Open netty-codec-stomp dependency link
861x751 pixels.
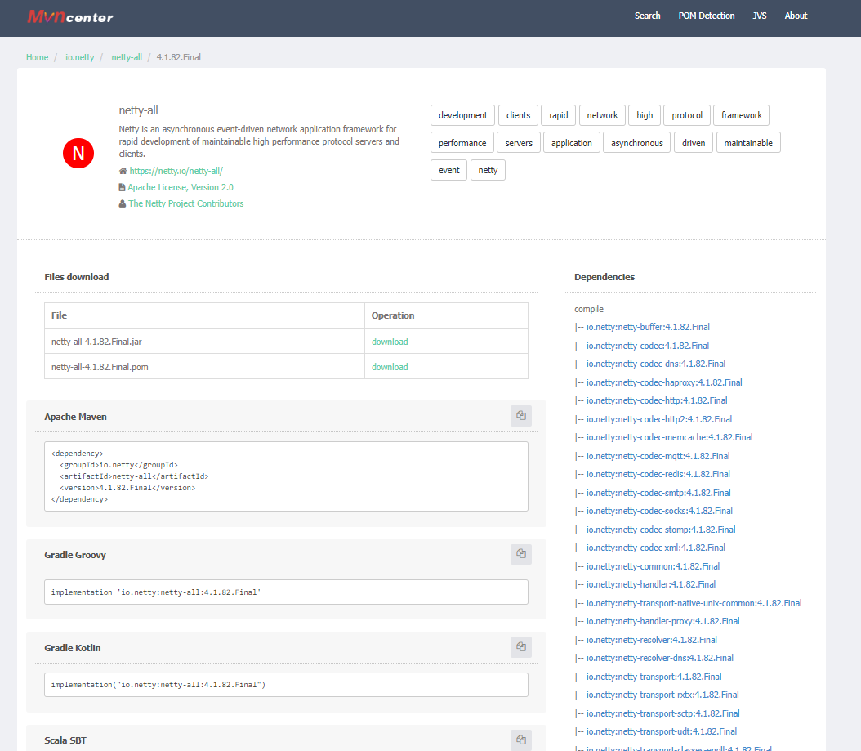click(661, 530)
